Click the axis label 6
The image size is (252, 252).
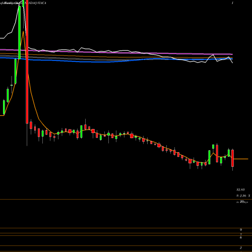point(241,237)
